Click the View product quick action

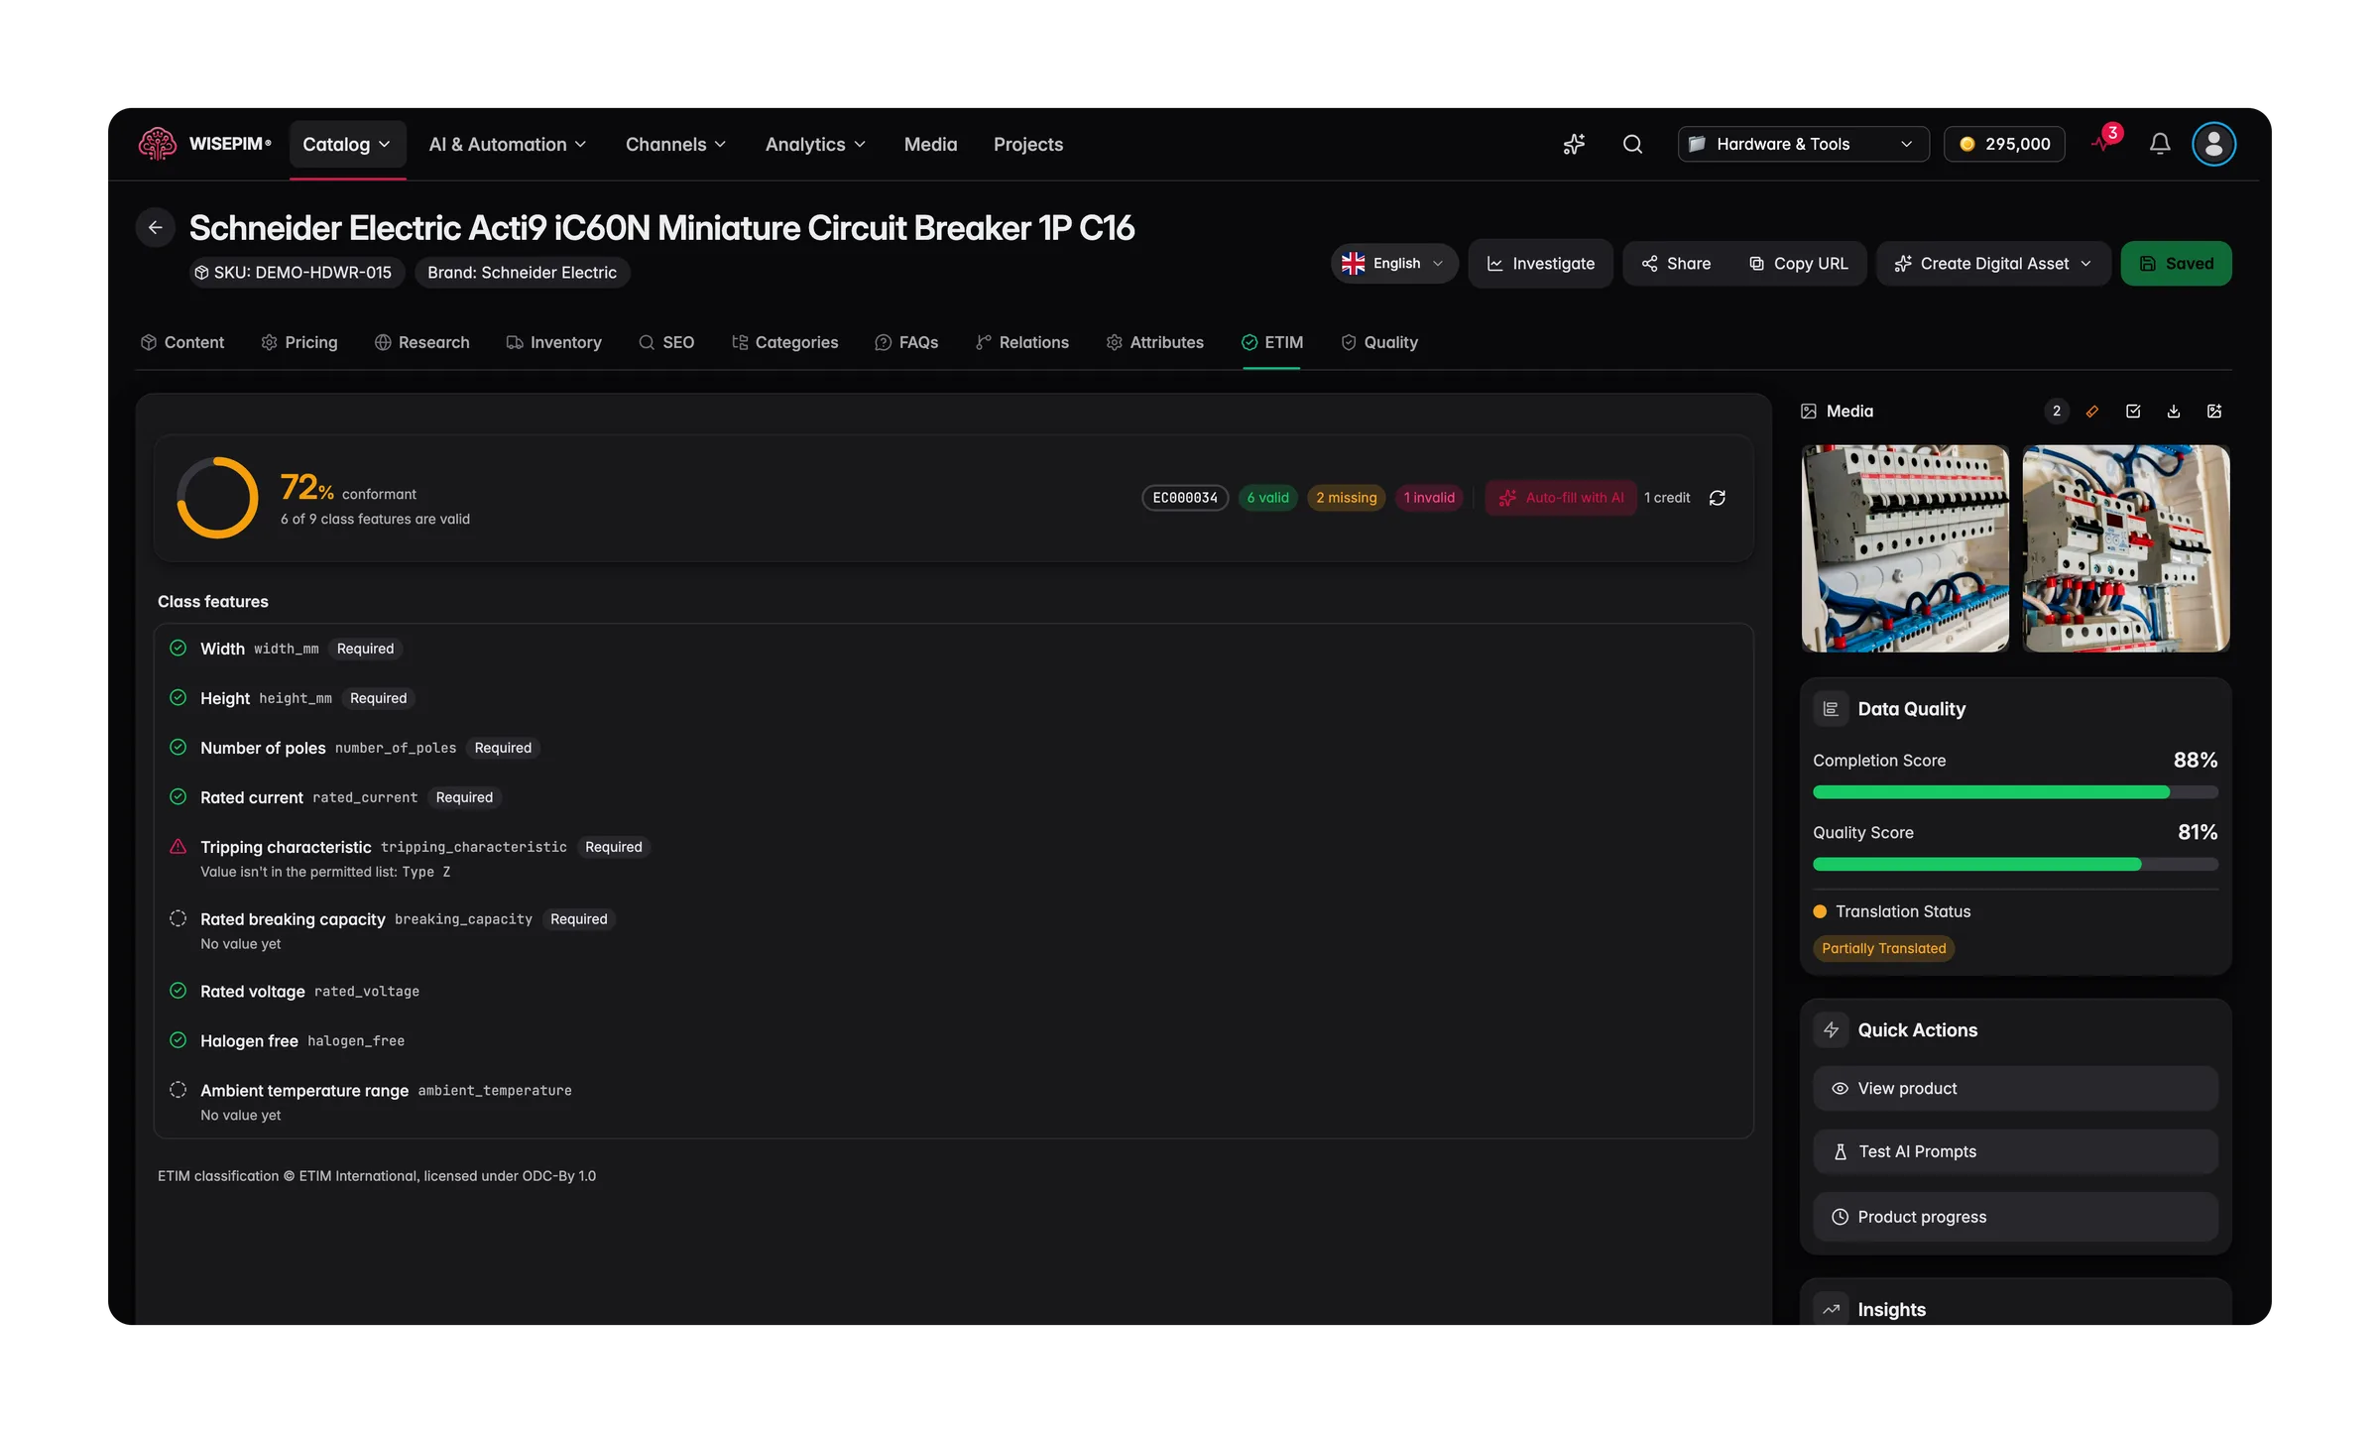2015,1089
